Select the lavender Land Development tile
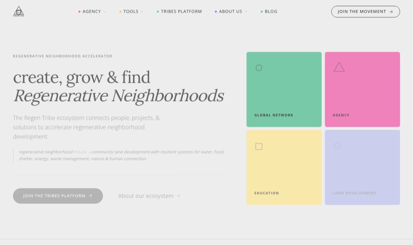 (x=363, y=167)
